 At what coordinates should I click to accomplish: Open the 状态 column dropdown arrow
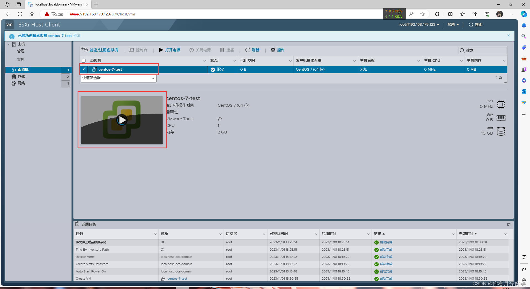coord(235,61)
